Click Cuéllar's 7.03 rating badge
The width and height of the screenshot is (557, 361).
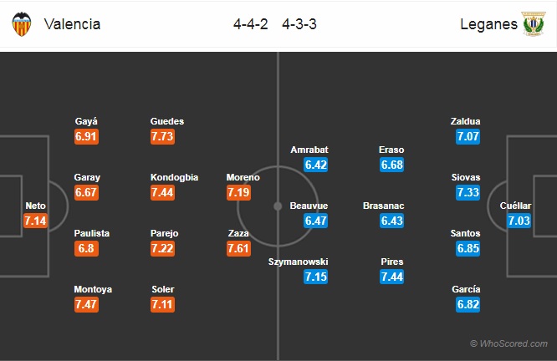coord(519,221)
